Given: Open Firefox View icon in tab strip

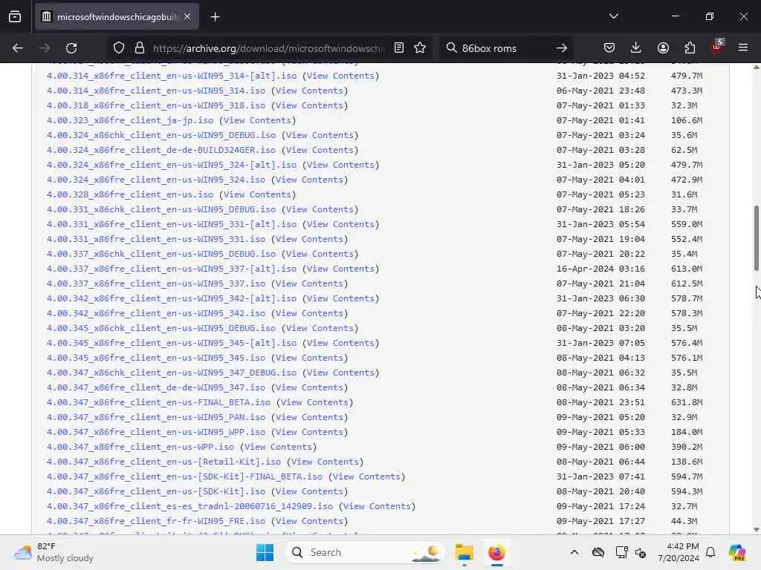Looking at the screenshot, I should 15,17.
